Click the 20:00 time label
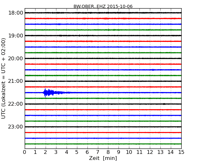206x165 pixels. (x=16, y=58)
